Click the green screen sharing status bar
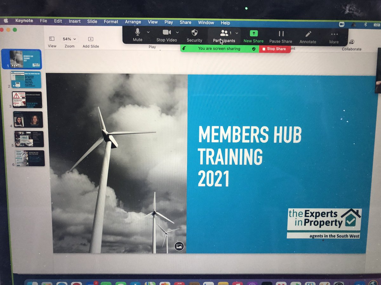 219,49
